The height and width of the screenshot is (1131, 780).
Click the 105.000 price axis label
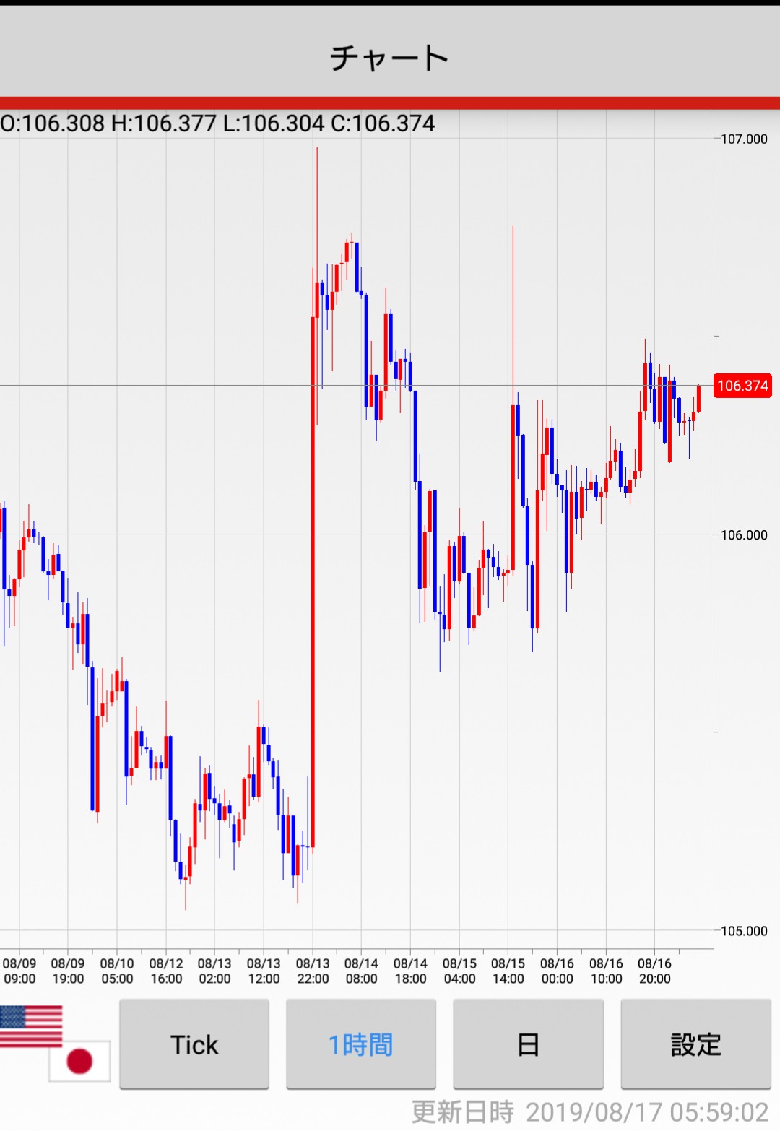[744, 931]
